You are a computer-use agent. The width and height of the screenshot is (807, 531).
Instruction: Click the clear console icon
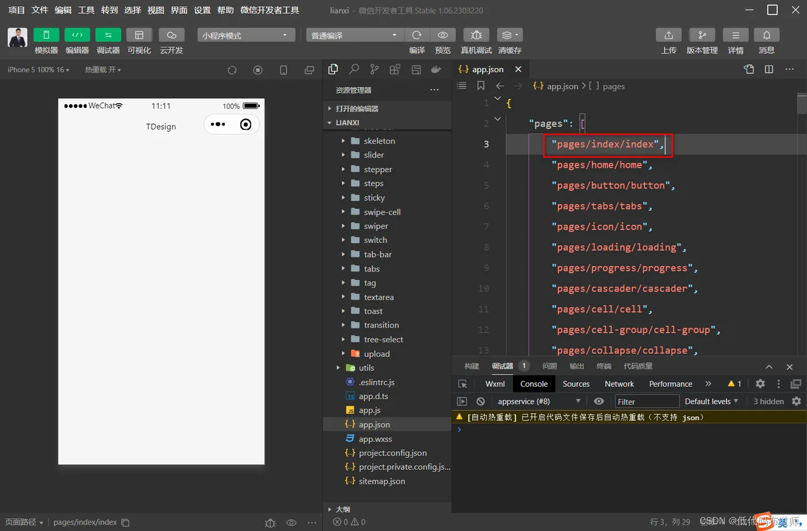coord(481,401)
